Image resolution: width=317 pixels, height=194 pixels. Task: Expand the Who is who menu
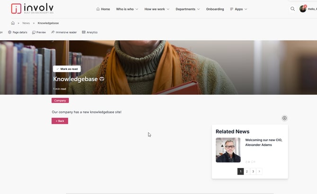127,9
